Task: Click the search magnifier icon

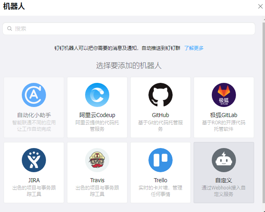Action: [x=10, y=29]
